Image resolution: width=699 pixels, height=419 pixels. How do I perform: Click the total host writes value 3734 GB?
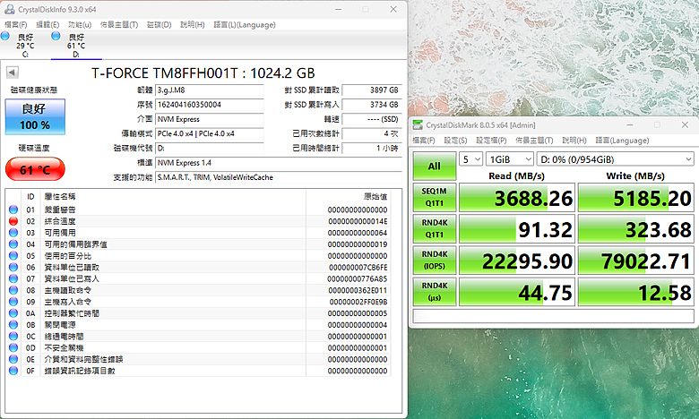[x=371, y=105]
